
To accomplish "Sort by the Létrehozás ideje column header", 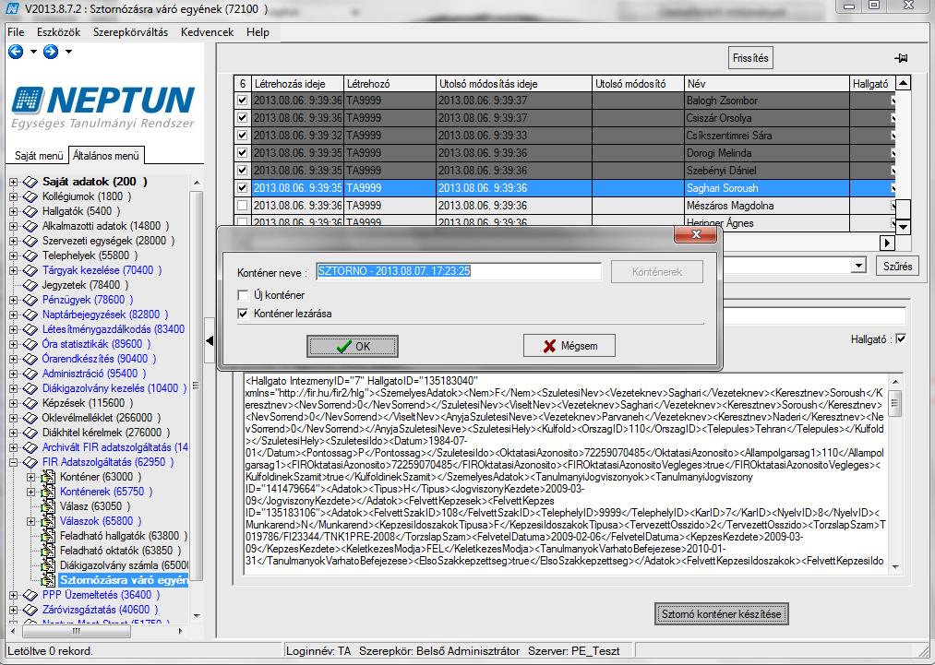I will click(297, 83).
